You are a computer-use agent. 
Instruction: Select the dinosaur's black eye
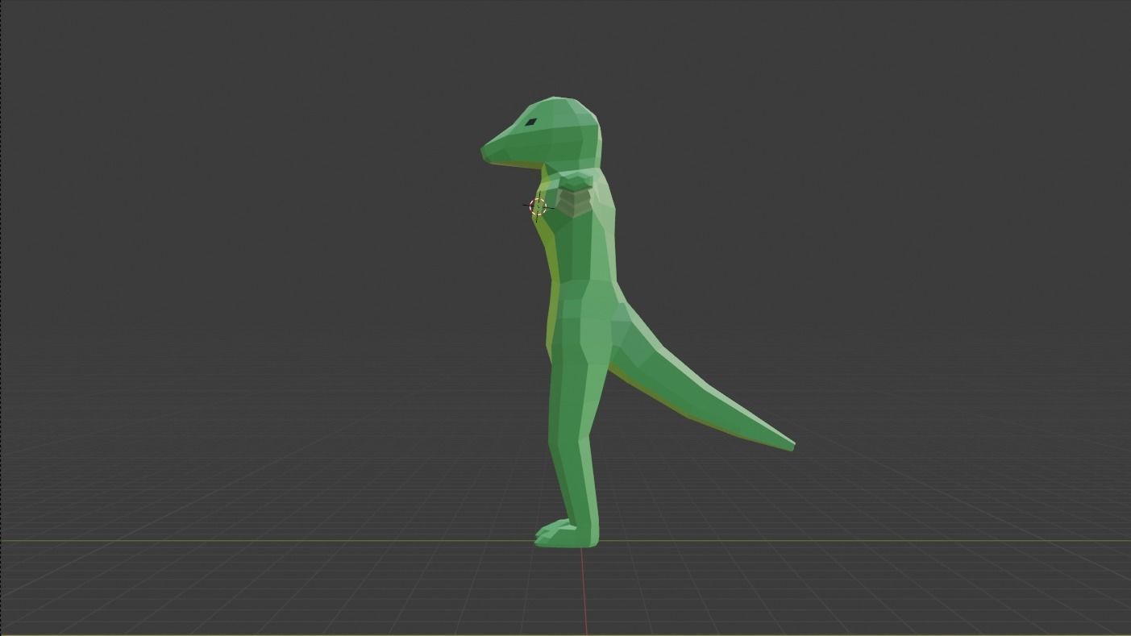tap(531, 123)
